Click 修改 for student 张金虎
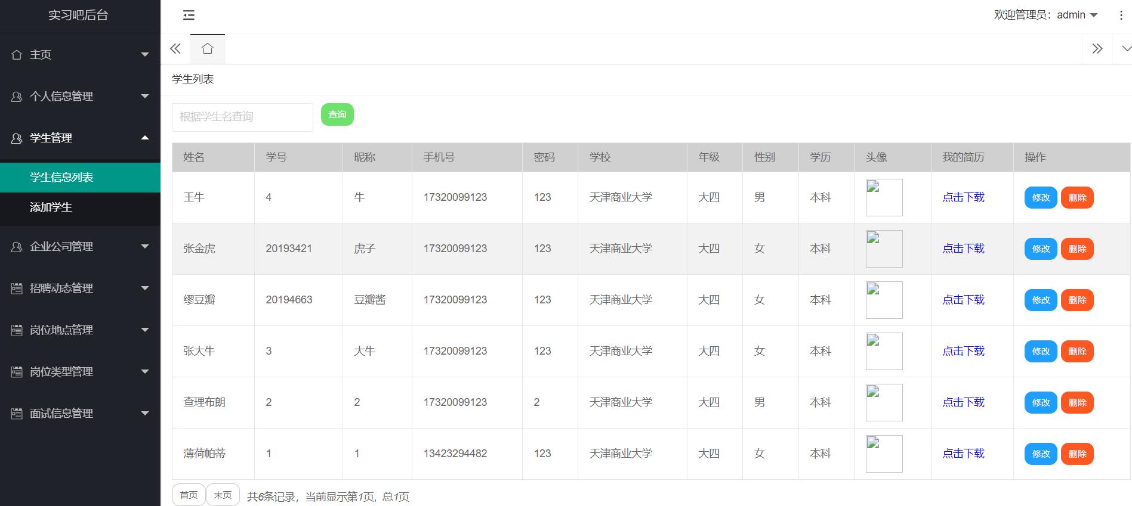The width and height of the screenshot is (1132, 506). [x=1041, y=249]
